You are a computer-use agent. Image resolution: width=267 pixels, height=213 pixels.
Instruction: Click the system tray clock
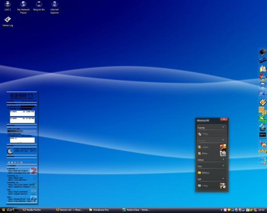pyautogui.click(x=262, y=210)
